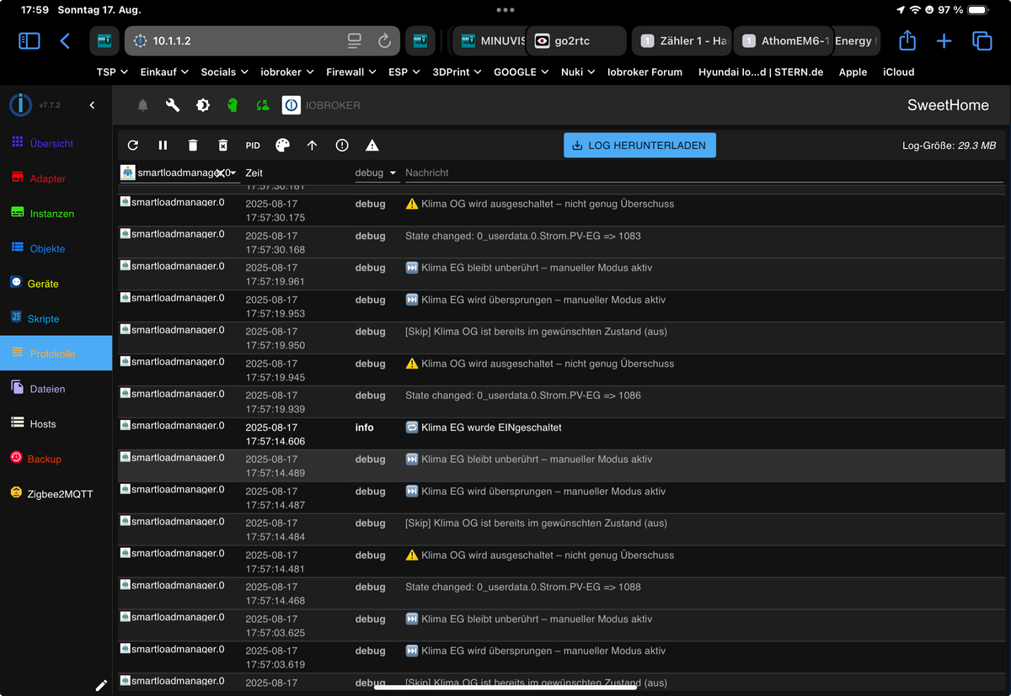Expand the ESP bookmarks folder
This screenshot has height=696, width=1011.
(404, 72)
